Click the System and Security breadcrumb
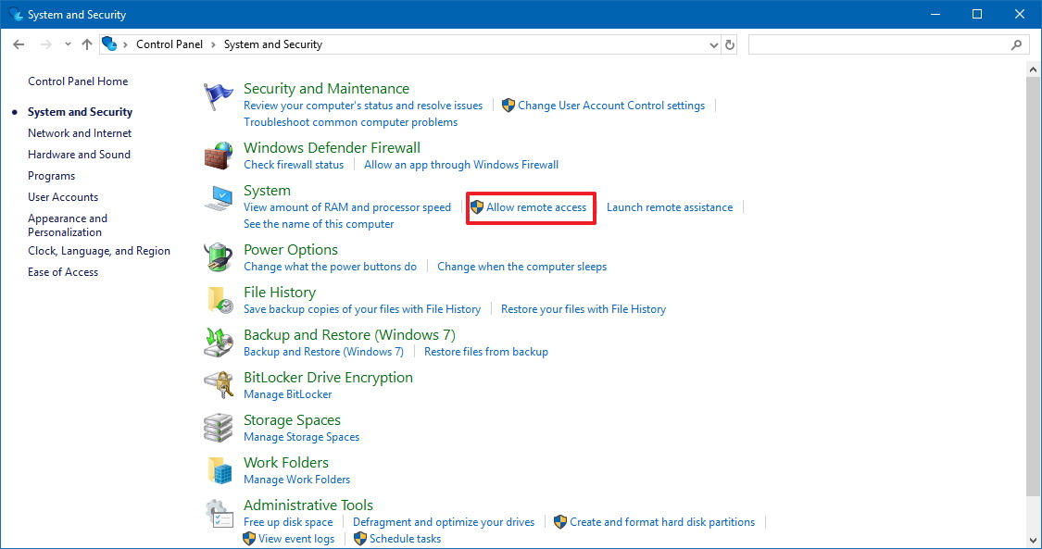Screen dimensions: 1042x549 [x=273, y=44]
